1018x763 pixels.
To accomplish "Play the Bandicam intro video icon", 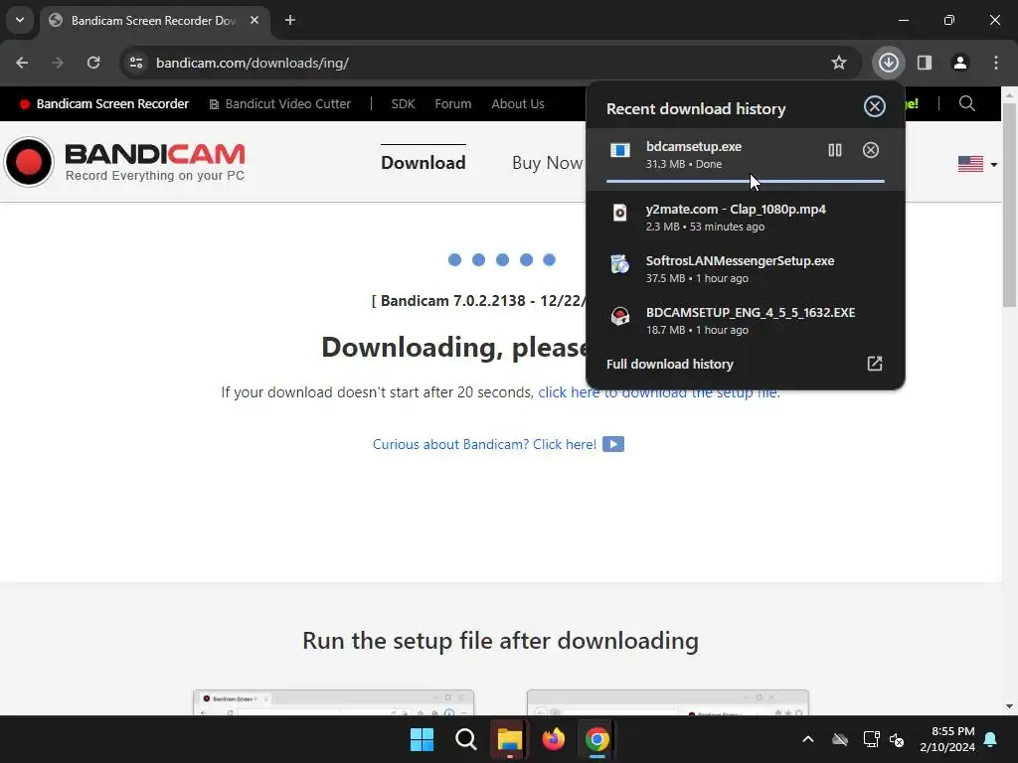I will (x=612, y=444).
